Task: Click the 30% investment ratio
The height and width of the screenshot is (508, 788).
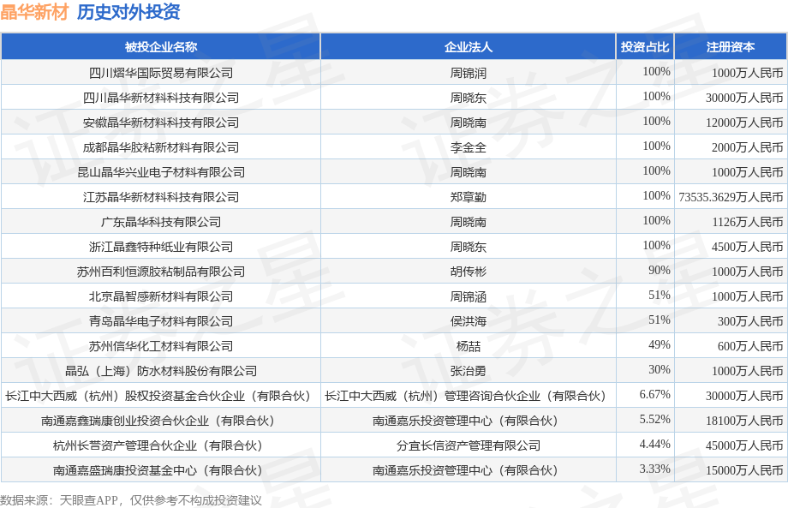Action: click(x=659, y=370)
